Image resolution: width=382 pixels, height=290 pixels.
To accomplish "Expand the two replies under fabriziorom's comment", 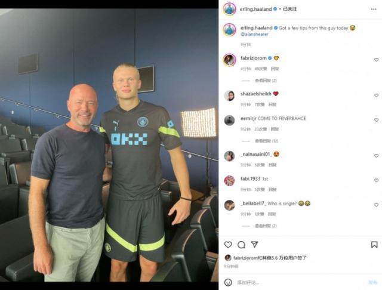I will click(266, 81).
